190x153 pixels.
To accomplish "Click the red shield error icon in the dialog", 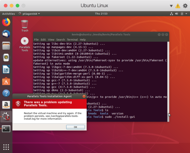I will click(18, 103).
